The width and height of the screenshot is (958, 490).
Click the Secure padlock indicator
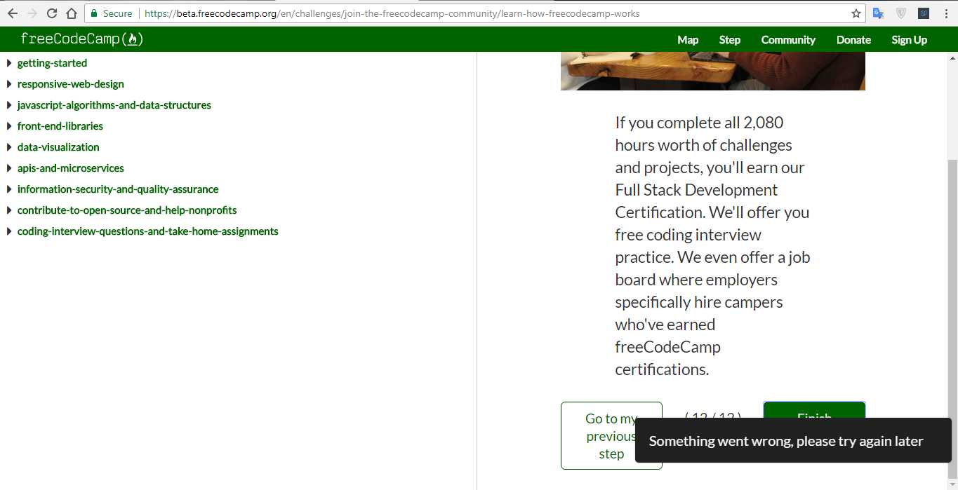(x=93, y=13)
